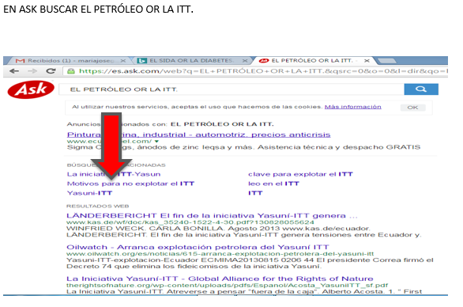This screenshot has width=463, height=307.
Task: Click the Ask favicon on active tab
Action: pos(263,61)
